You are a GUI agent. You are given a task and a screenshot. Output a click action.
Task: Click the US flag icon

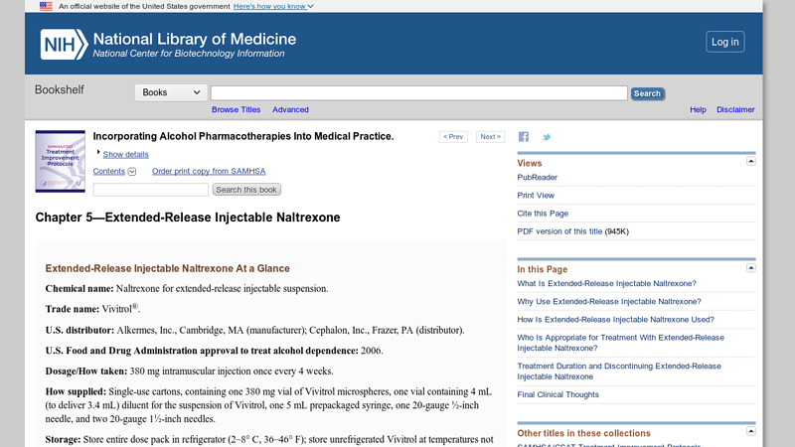[46, 6]
